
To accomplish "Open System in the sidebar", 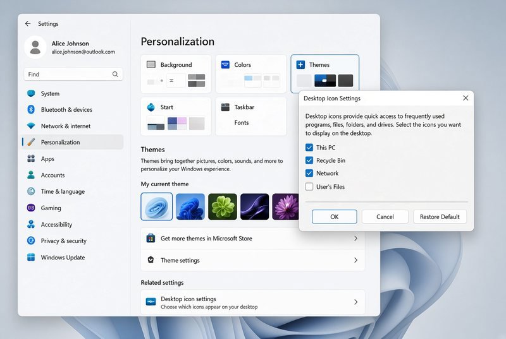I will 73,93.
